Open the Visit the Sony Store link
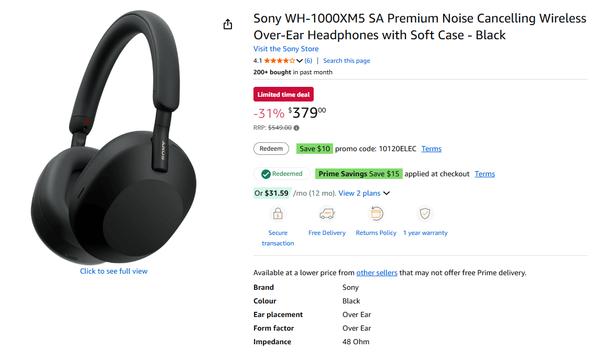This screenshot has width=597, height=350. click(286, 49)
